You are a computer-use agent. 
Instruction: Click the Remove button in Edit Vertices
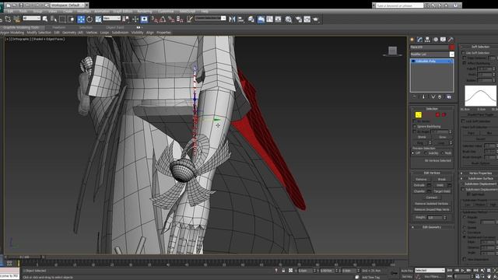click(421, 179)
